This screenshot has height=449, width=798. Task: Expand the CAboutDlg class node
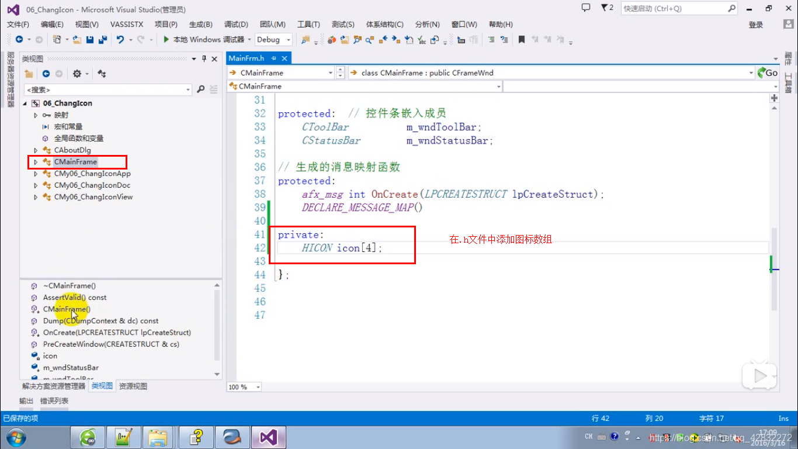(36, 150)
